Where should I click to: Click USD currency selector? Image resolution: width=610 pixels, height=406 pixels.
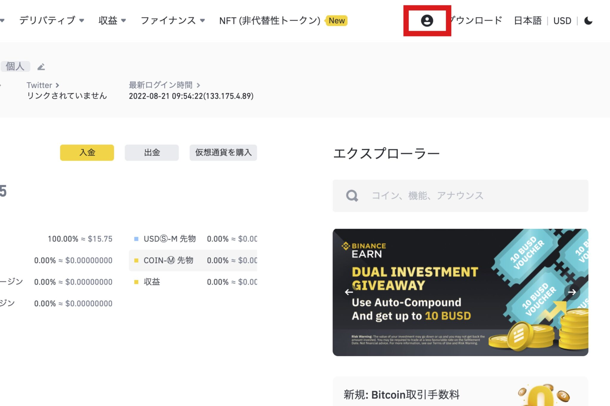(563, 21)
